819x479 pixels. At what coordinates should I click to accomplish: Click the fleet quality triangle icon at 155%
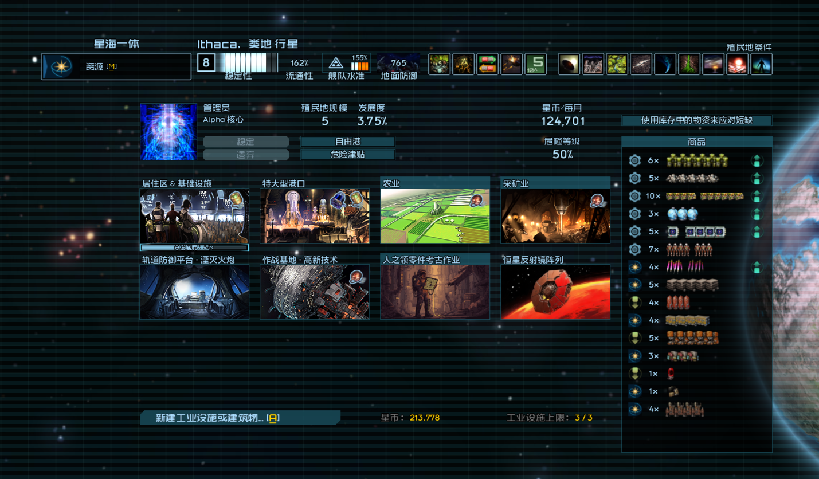tap(336, 63)
